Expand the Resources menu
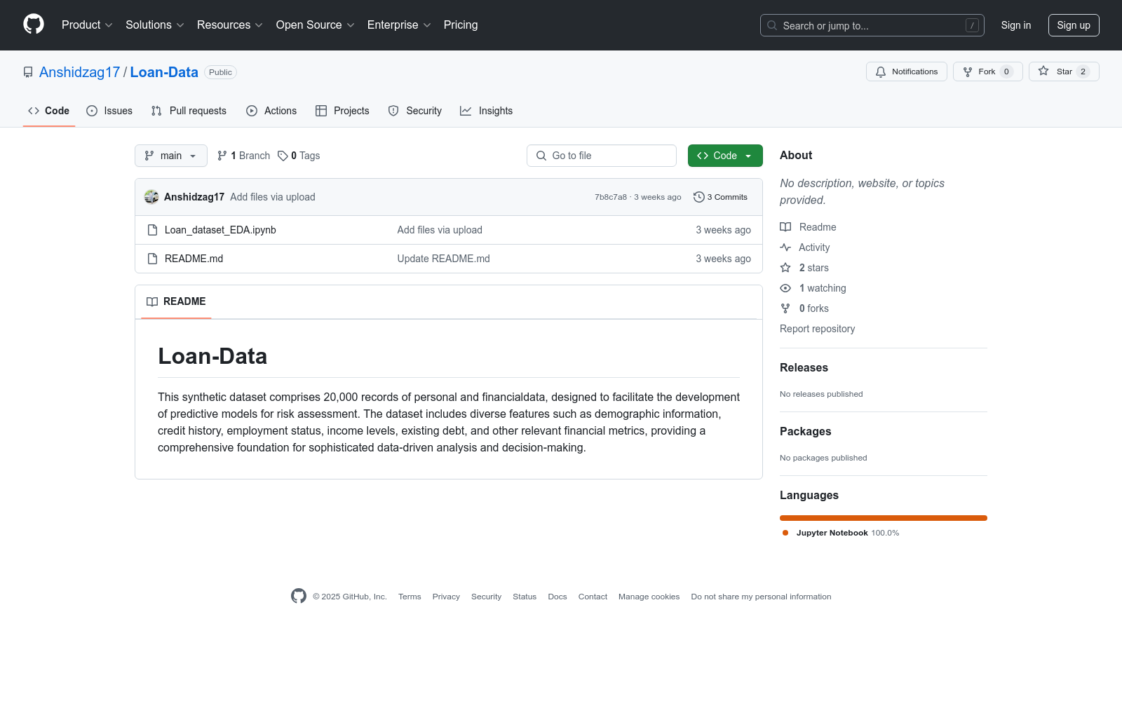 point(230,25)
